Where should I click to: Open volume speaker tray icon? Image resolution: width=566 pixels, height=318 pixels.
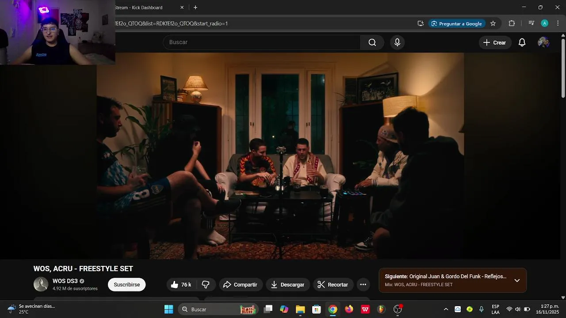point(518,309)
